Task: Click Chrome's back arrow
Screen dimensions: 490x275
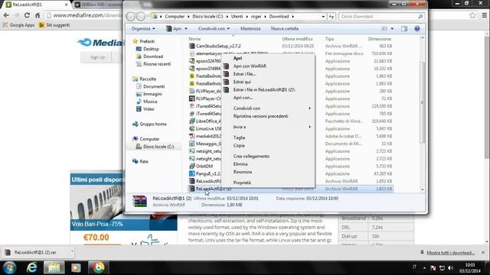Action: tap(6, 15)
